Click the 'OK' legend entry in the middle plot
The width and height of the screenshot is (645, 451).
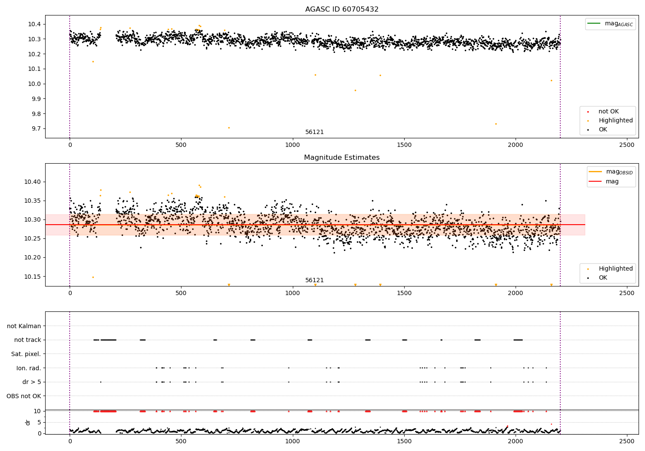(603, 277)
